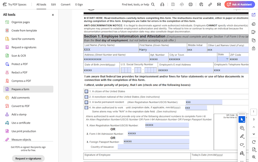The image size is (258, 162).
Task: Rotate the page view icon
Action: [x=254, y=142]
